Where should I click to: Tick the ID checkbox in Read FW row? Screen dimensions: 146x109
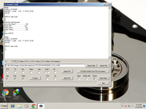pyautogui.click(x=15, y=72)
